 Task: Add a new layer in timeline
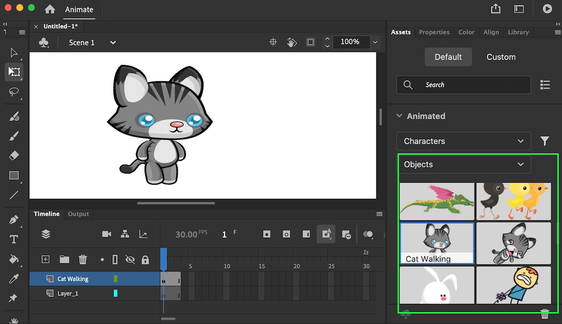click(45, 260)
